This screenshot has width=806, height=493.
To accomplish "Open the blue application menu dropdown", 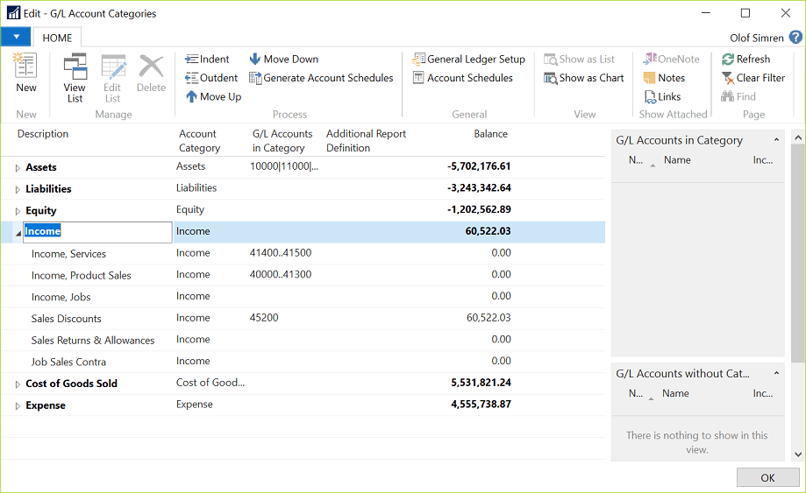I will 16,38.
